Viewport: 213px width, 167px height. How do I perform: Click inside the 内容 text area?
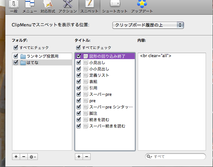click(x=172, y=102)
